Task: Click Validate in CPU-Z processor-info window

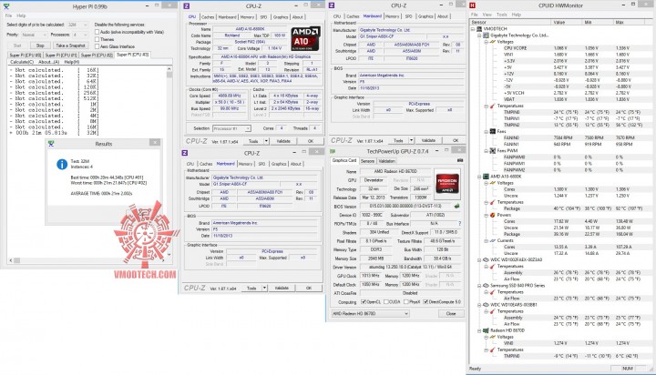Action: [x=283, y=141]
